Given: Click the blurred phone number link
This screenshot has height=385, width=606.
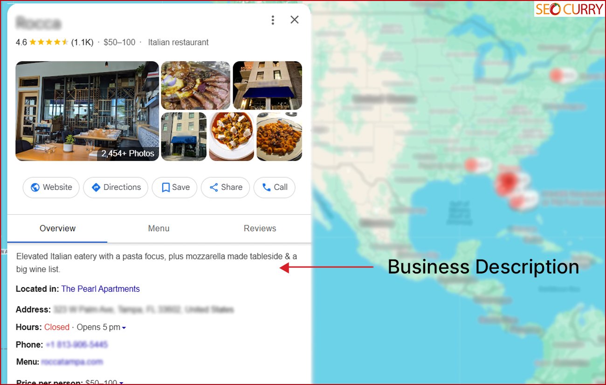Looking at the screenshot, I should [x=77, y=345].
